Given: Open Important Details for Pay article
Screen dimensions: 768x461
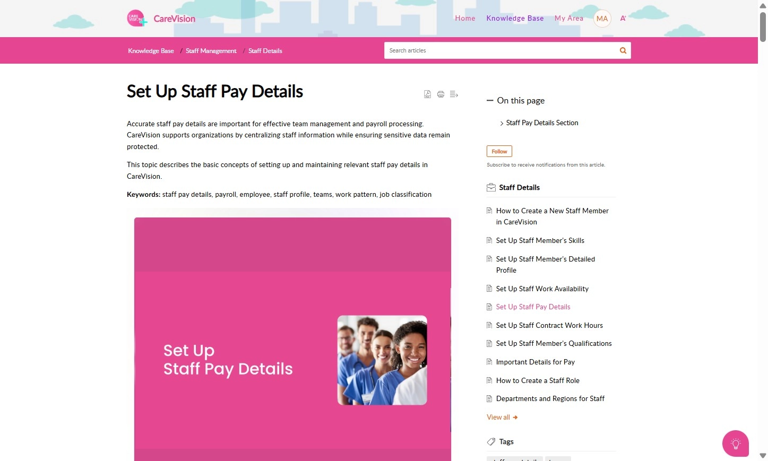Looking at the screenshot, I should (x=535, y=362).
